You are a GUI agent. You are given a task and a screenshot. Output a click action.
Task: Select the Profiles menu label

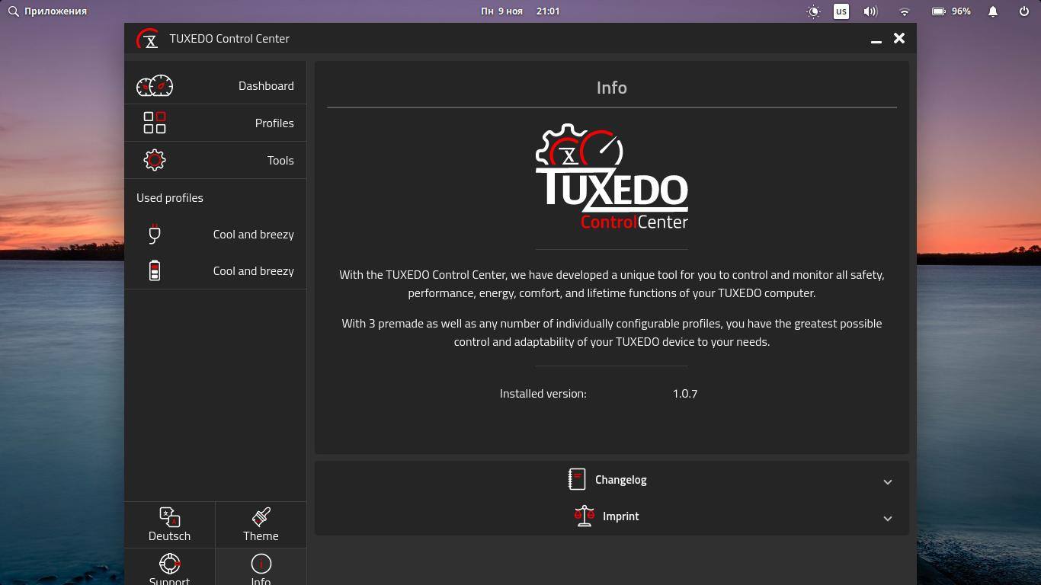(x=274, y=123)
